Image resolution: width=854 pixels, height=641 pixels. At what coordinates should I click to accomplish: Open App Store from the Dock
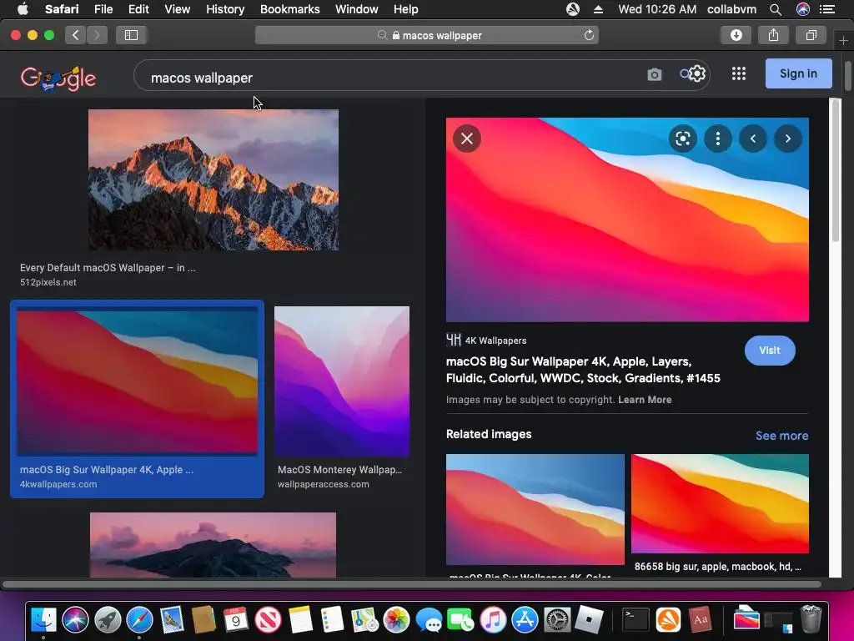pyautogui.click(x=525, y=620)
